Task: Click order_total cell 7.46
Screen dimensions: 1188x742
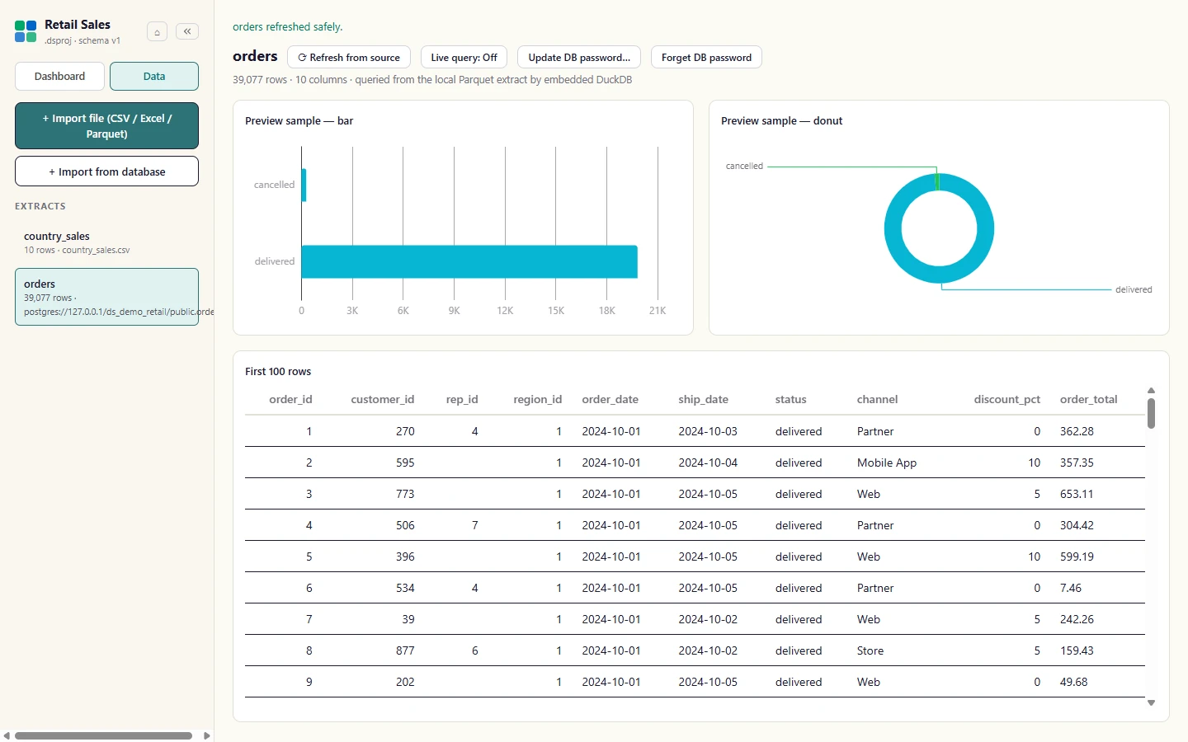Action: (1071, 588)
